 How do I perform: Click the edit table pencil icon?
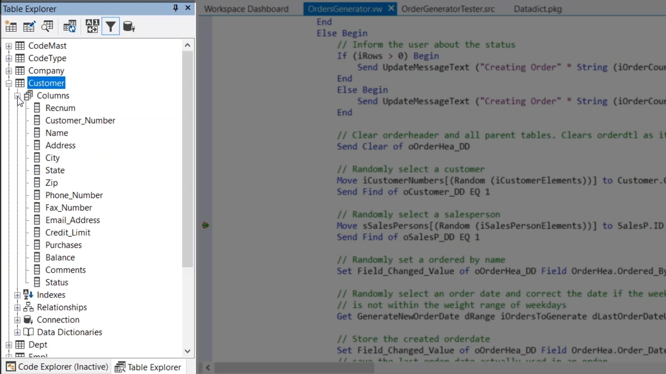(29, 26)
